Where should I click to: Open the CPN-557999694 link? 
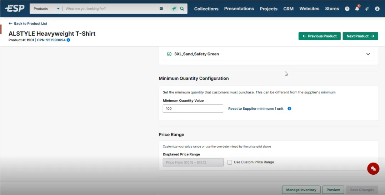[x=51, y=40]
